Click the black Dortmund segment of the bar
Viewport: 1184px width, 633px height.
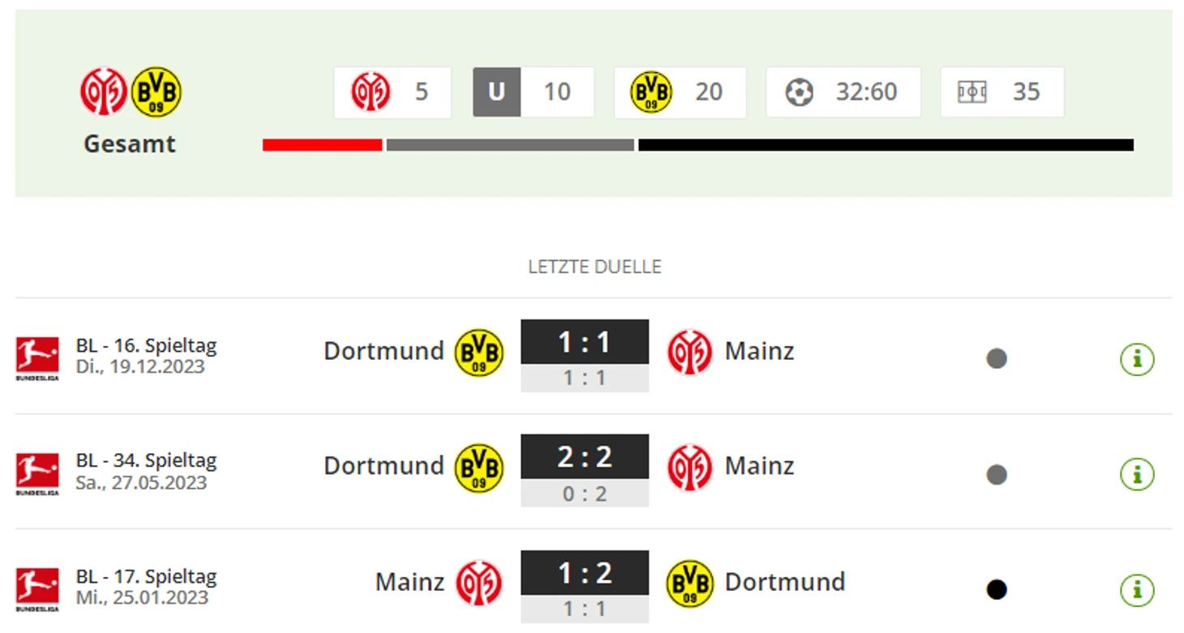pyautogui.click(x=886, y=145)
